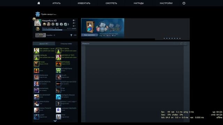The image size is (223, 125).
Task: Select friend Ksenya [Takashi]
Action: pyautogui.click(x=44, y=110)
